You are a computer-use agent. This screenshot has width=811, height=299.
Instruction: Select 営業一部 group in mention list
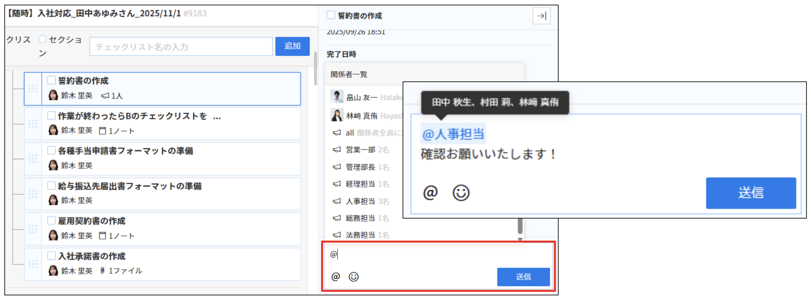(360, 150)
